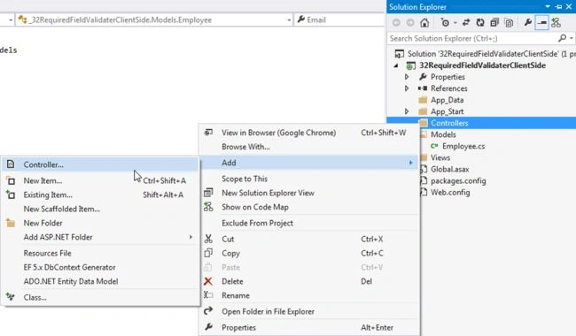Choose View in Browser (Google Chrome)
Screen dimensions: 576x336
[x=309, y=133]
